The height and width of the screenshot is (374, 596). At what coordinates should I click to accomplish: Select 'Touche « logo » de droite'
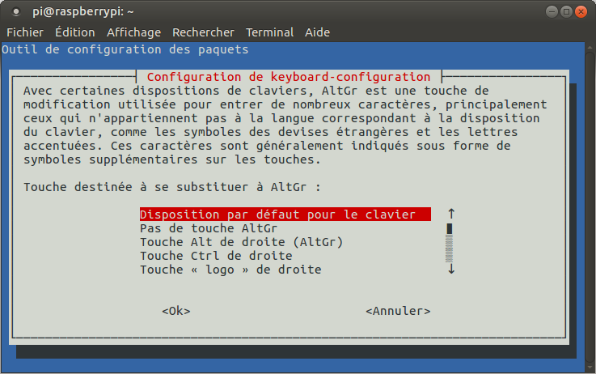230,270
